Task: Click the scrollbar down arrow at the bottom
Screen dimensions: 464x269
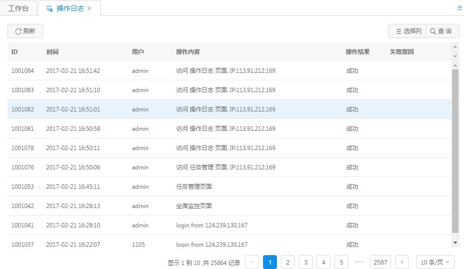Action: point(456,242)
